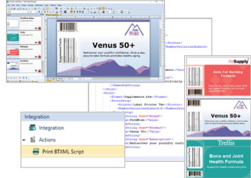Screen dimensions: 251x178
Task: Click the Print BTXML Script printer icon
Action: [x=36, y=151]
